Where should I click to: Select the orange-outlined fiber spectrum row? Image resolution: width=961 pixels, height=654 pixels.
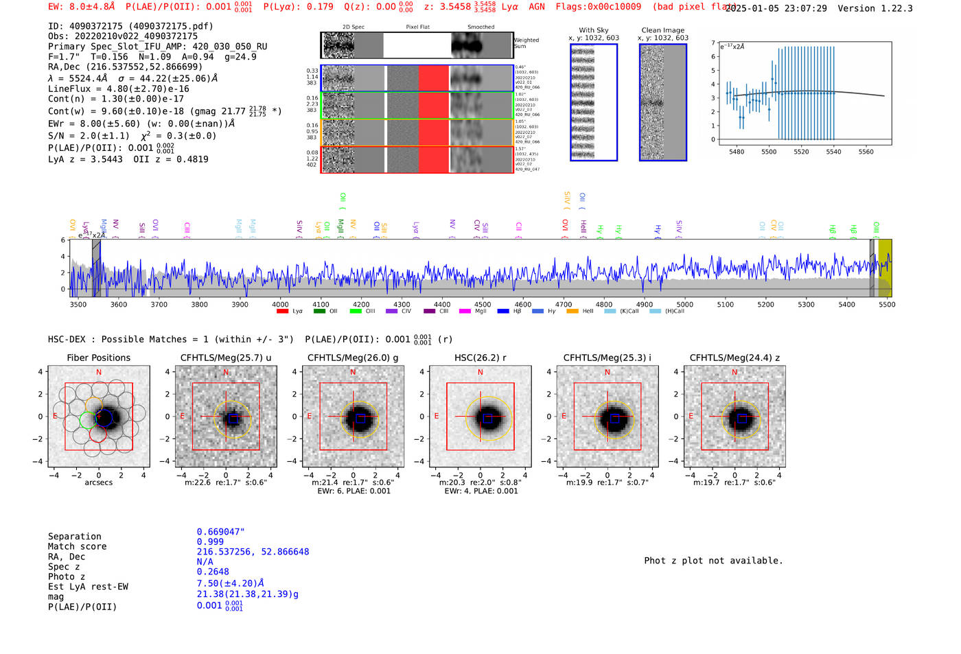[417, 132]
